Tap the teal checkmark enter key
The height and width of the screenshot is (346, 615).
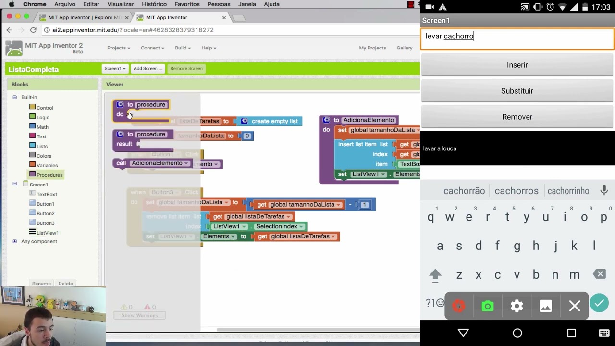click(x=599, y=303)
